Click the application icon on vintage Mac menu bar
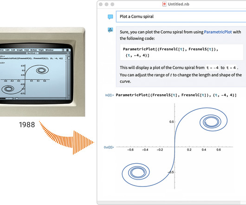246x205 pixels. click(68, 50)
